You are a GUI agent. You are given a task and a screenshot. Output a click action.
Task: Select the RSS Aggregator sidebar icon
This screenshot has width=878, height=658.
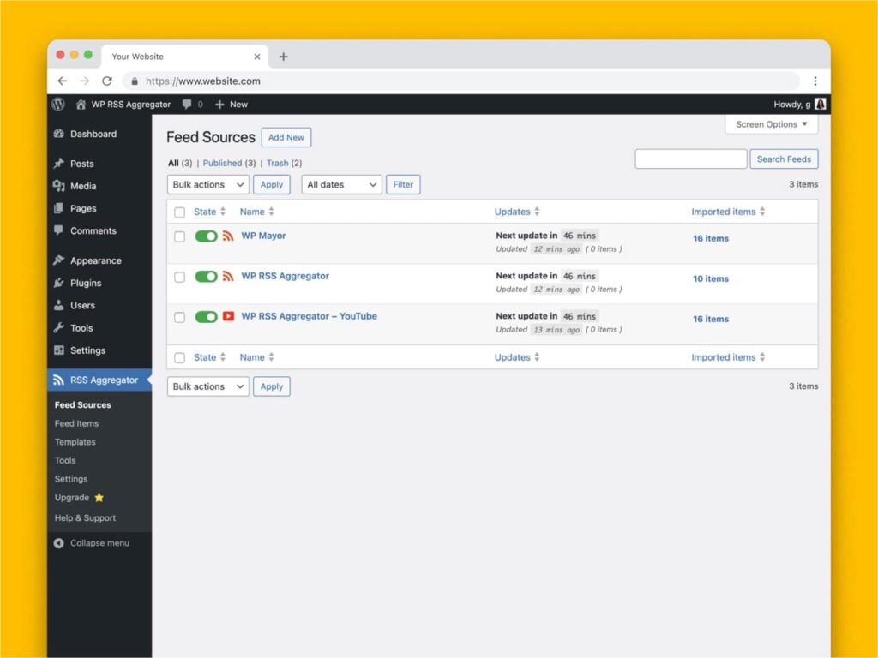58,380
